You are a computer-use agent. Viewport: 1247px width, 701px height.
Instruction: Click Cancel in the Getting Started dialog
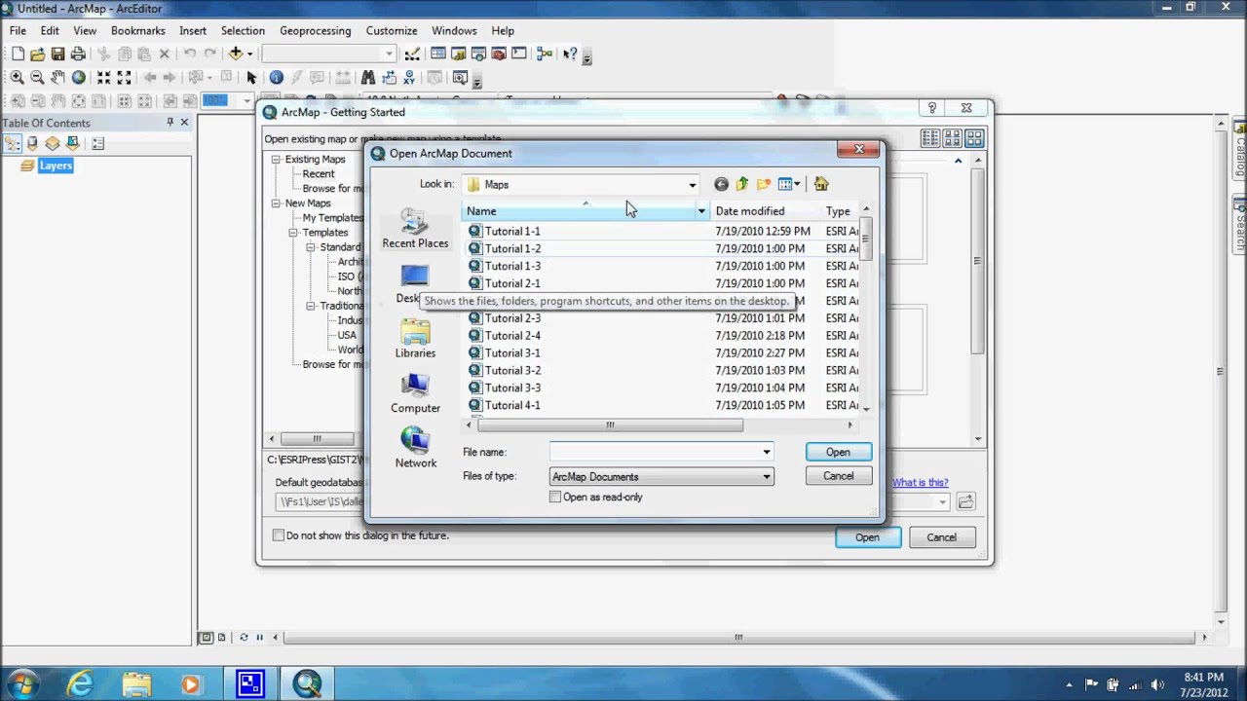(941, 537)
